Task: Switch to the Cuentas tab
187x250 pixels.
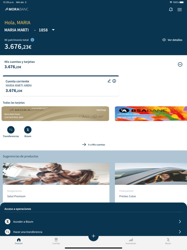Action: click(56, 241)
